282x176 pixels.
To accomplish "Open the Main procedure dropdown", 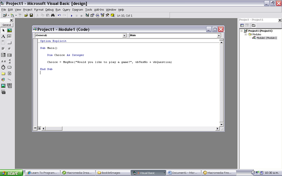I will click(219, 36).
